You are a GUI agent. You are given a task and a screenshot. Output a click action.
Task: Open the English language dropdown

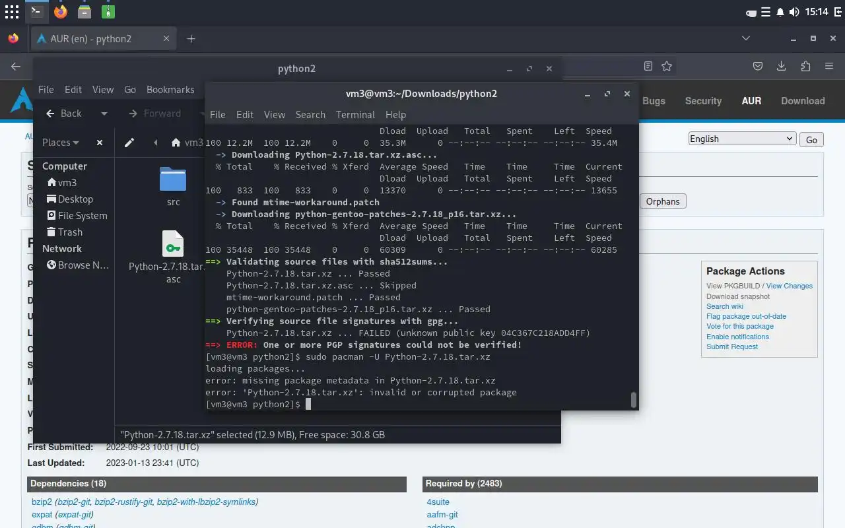tap(741, 139)
